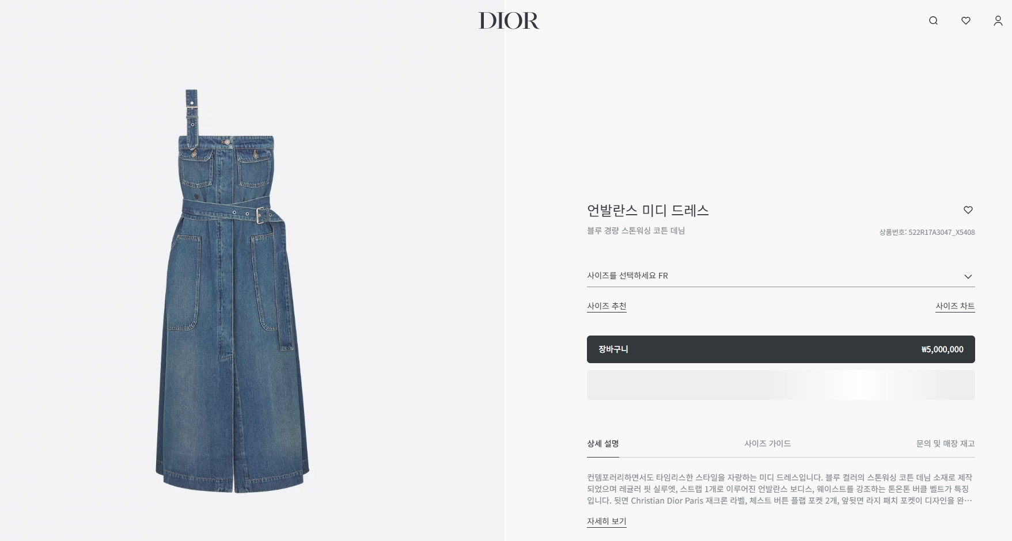This screenshot has width=1012, height=541.
Task: Open the account profile icon
Action: [x=998, y=21]
